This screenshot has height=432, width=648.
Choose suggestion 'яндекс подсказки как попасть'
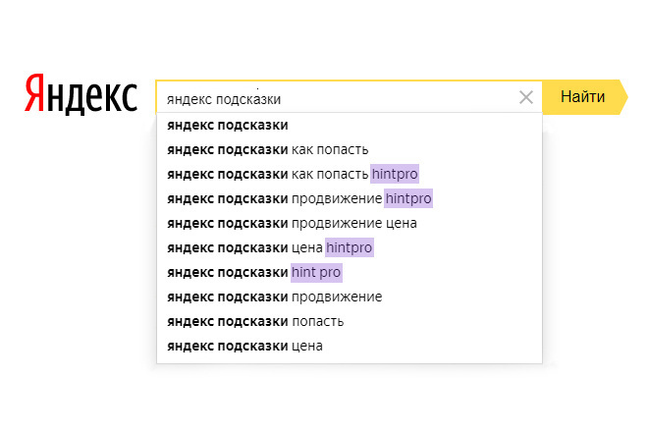[350, 149]
